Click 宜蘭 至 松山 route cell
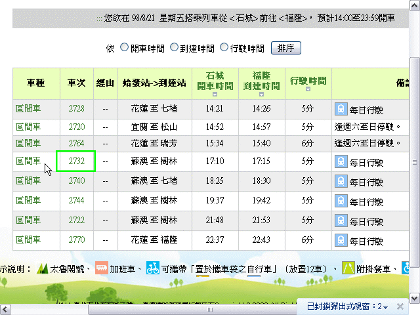 pos(154,127)
